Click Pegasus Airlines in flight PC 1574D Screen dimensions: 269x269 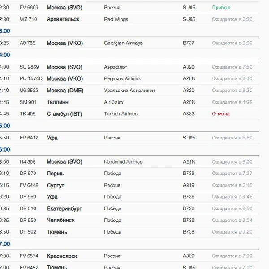coord(122,78)
